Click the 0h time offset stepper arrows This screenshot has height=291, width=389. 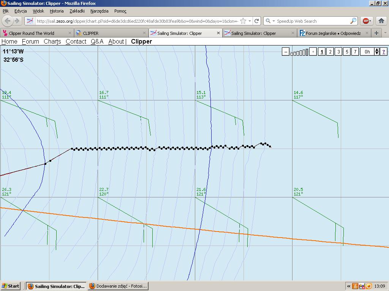tap(377, 52)
